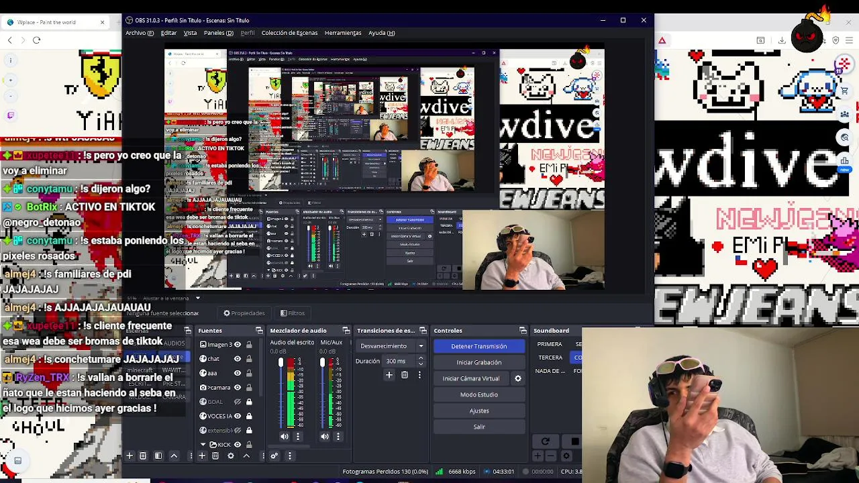Viewport: 859px width, 483px height.
Task: Start Iniciar Cámara Virtual
Action: click(x=471, y=378)
